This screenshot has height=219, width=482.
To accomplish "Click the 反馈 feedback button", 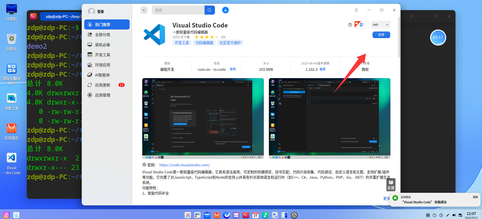I will coord(391,185).
